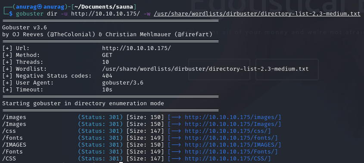The image size is (364, 163).
Task: Click the /CSS result entry
Action: [9, 159]
